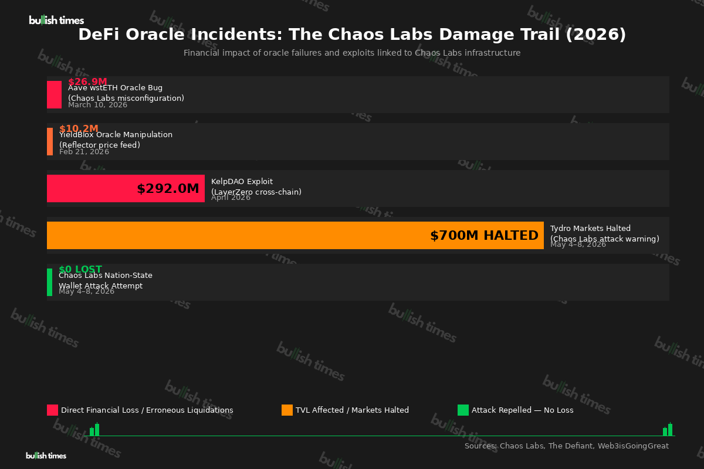Click the green Attack Repelled legend swatch
Image resolution: width=704 pixels, height=469 pixels.
(463, 410)
